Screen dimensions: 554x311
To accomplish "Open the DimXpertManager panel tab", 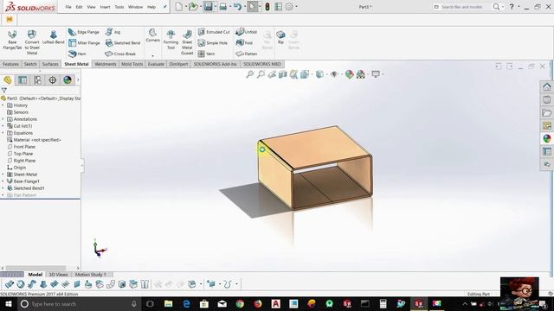I will point(52,80).
